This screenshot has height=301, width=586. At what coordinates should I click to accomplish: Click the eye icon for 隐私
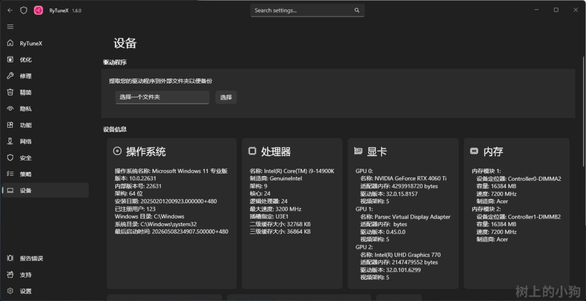coord(10,109)
